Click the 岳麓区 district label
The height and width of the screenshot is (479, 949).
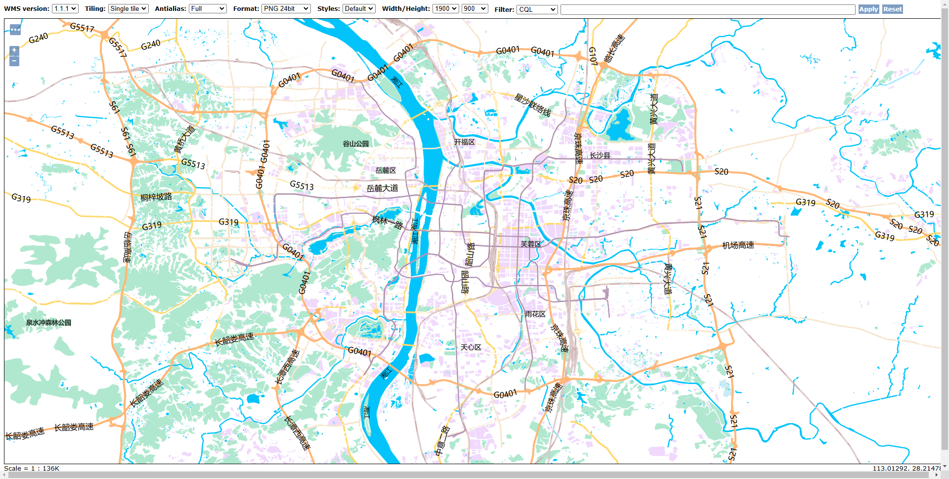[386, 171]
